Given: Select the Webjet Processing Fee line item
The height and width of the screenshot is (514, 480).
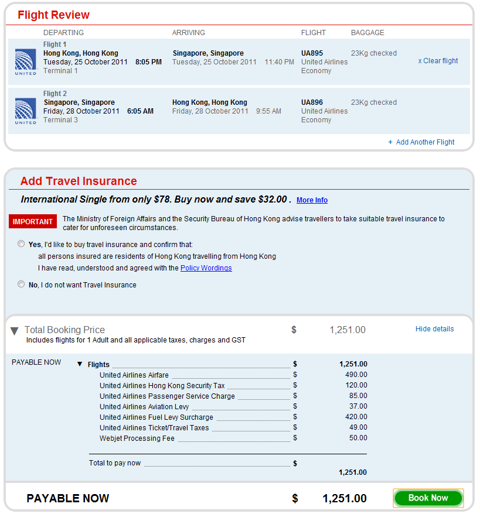Looking at the screenshot, I should [x=137, y=438].
